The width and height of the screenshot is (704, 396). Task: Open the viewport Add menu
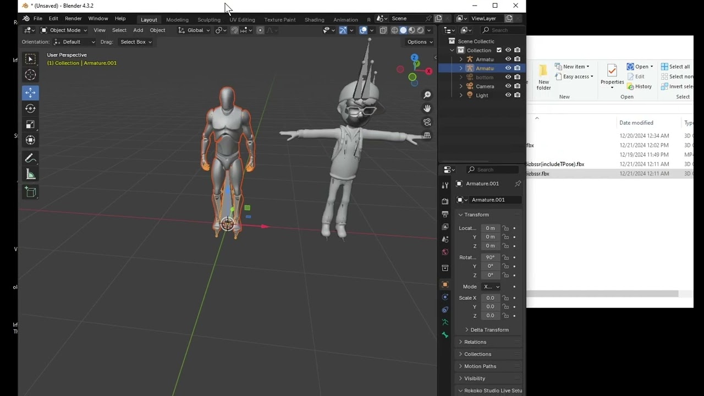tap(138, 30)
